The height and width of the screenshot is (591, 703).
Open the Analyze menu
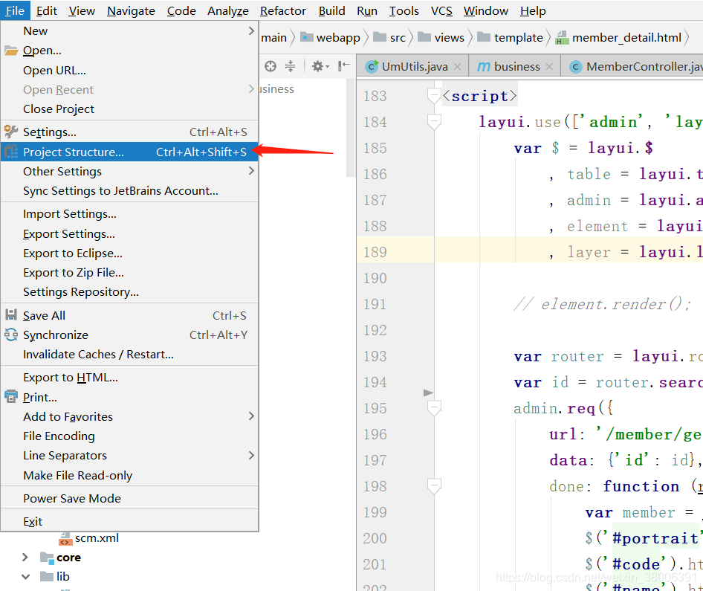[x=227, y=10]
